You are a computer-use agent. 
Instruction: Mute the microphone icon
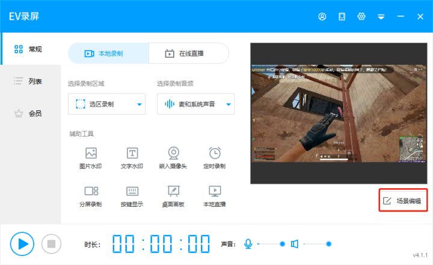tap(248, 244)
